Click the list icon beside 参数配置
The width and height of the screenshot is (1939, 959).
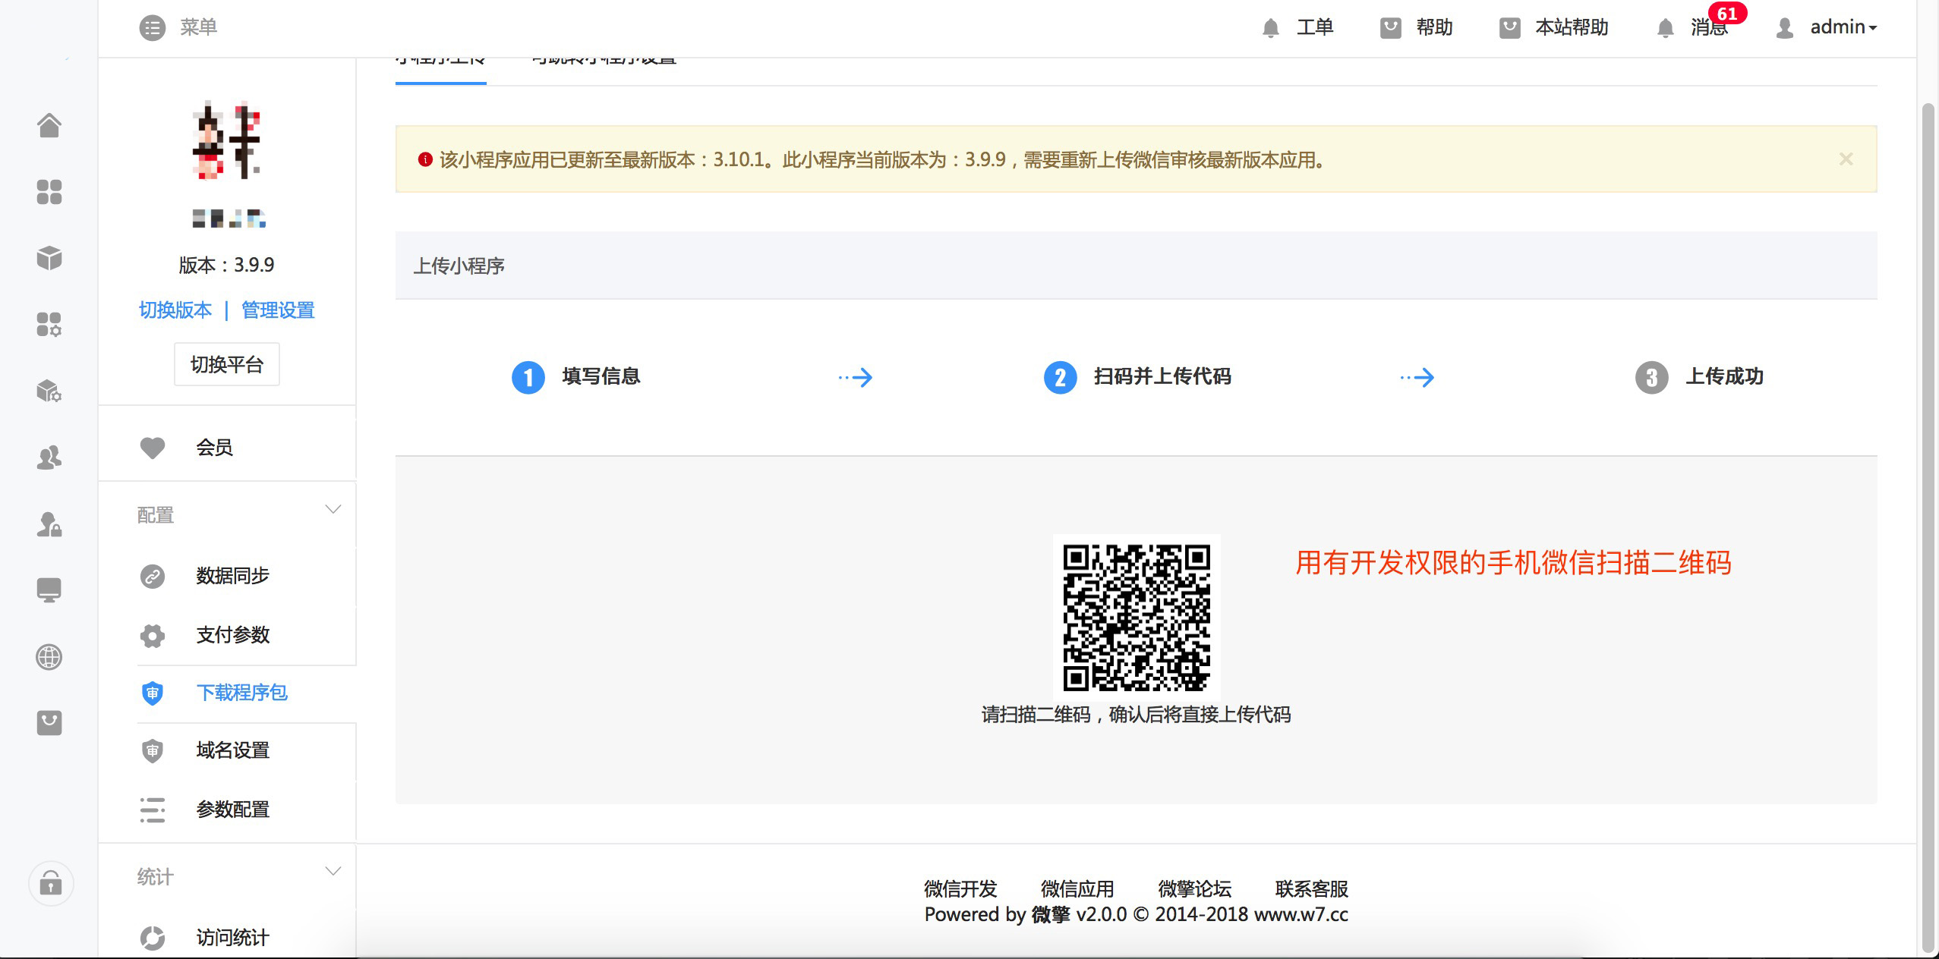click(x=153, y=810)
